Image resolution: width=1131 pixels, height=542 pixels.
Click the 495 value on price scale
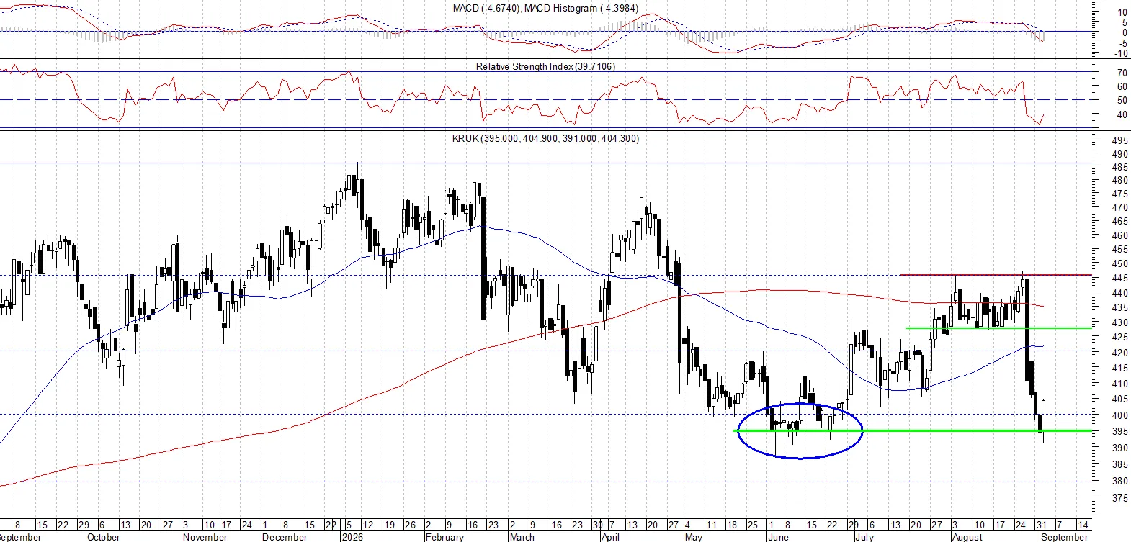click(1120, 141)
